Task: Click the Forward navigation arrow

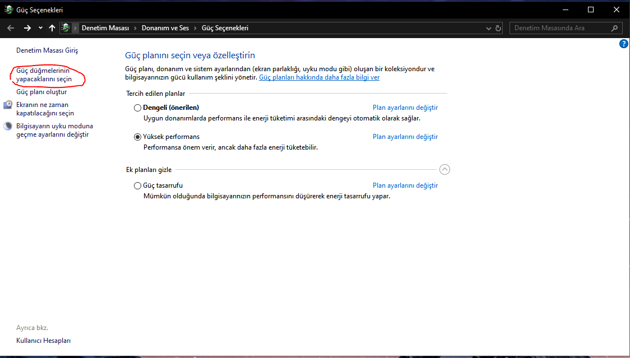Action: (27, 27)
